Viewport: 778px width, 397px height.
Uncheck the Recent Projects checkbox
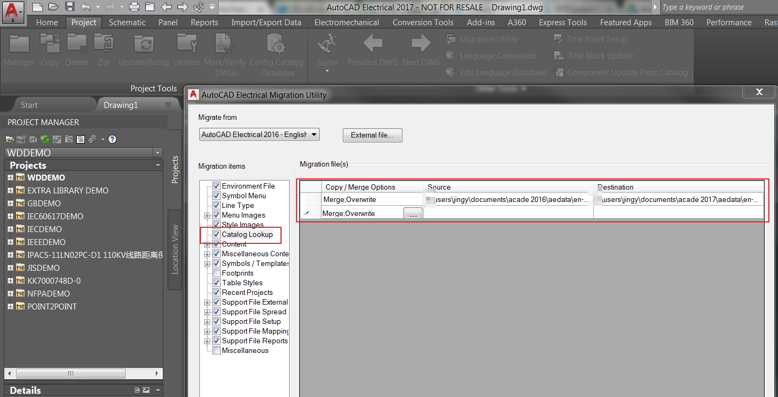pyautogui.click(x=217, y=292)
